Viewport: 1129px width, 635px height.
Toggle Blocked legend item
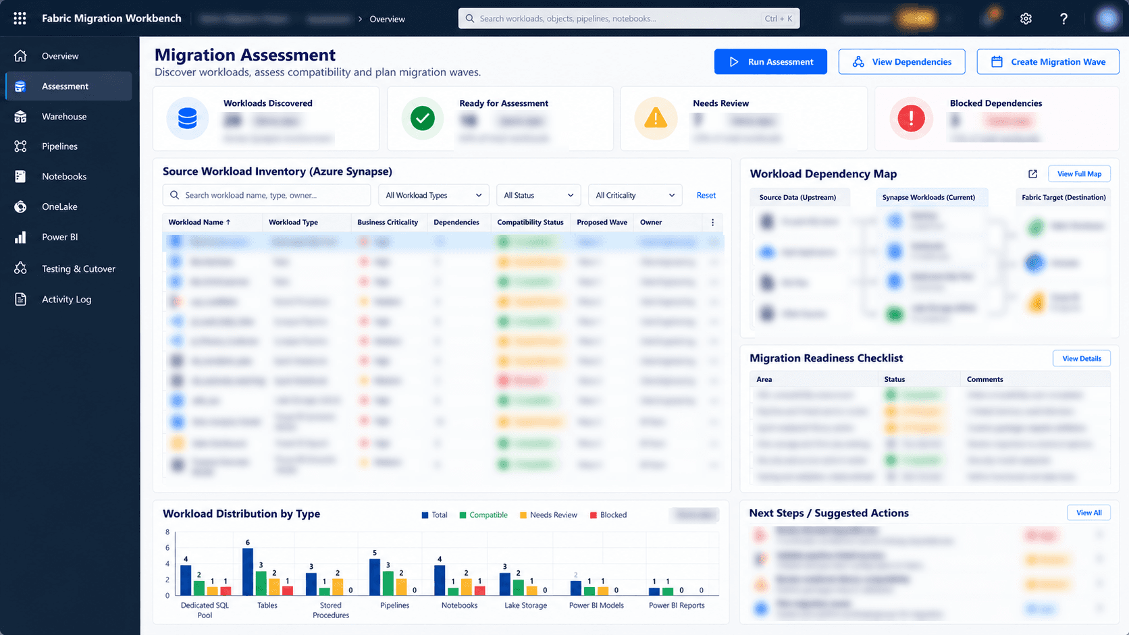coord(608,515)
